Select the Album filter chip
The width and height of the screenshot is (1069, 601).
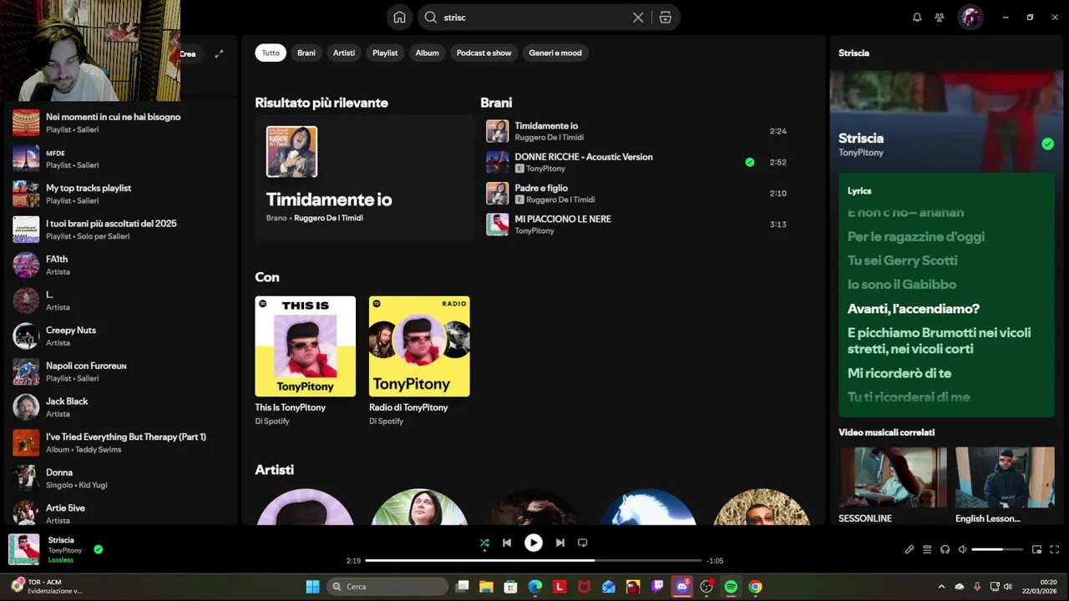pyautogui.click(x=427, y=53)
